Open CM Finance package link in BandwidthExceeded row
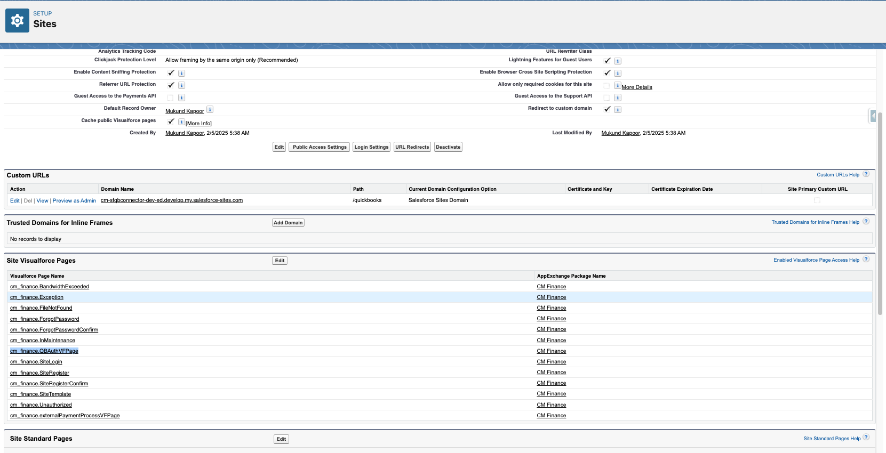 [552, 287]
